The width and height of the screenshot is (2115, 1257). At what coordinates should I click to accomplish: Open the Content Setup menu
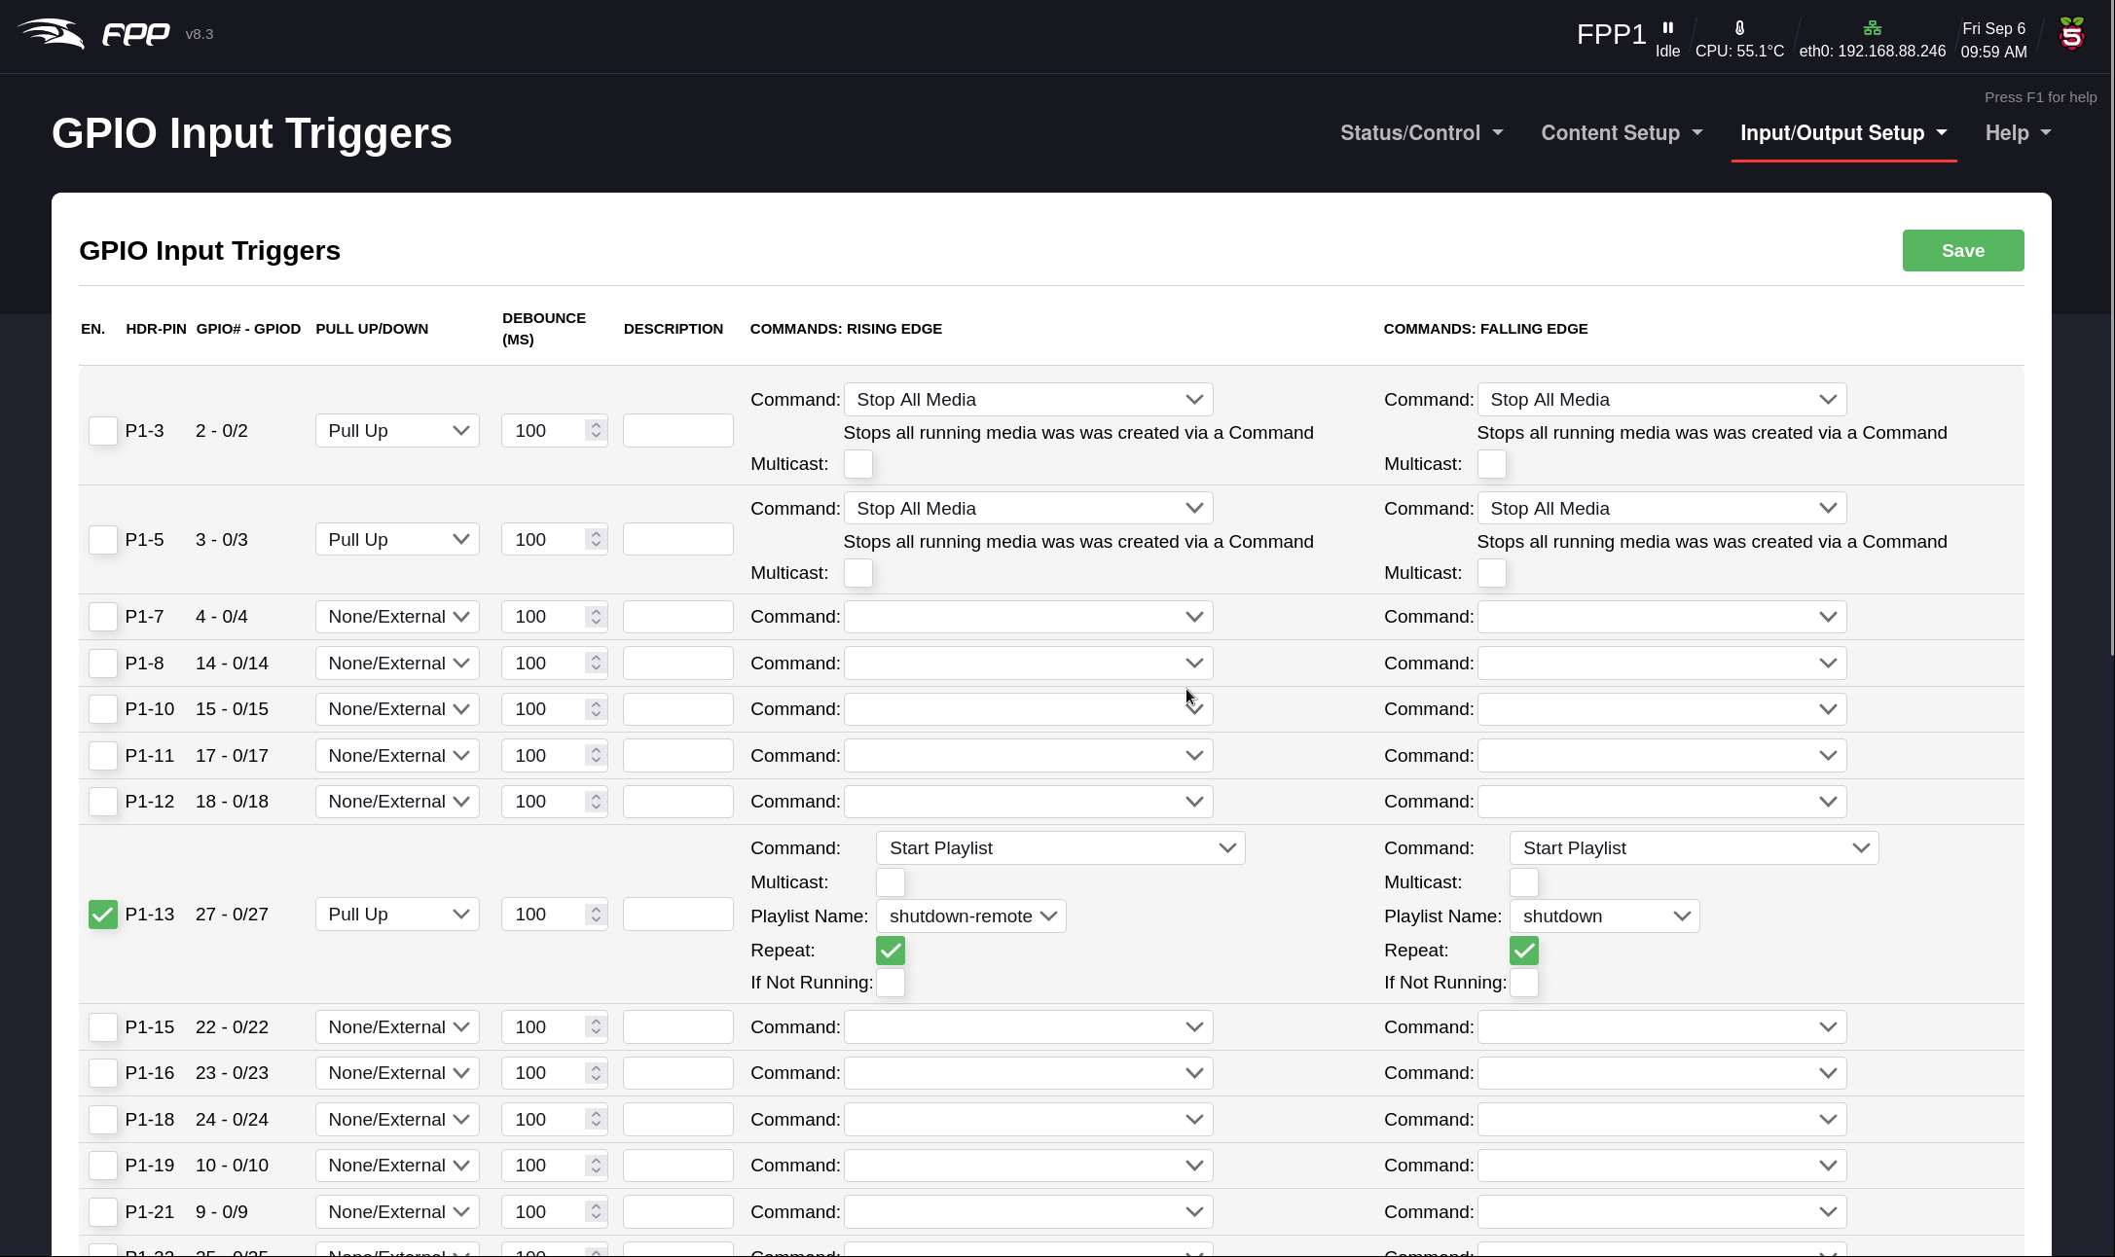coord(1621,133)
